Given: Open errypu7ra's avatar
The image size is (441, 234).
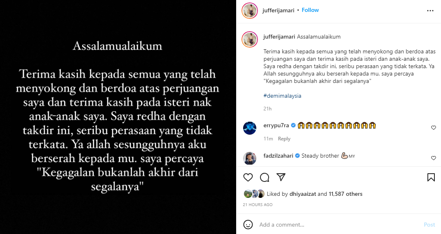Looking at the screenshot, I should click(249, 128).
